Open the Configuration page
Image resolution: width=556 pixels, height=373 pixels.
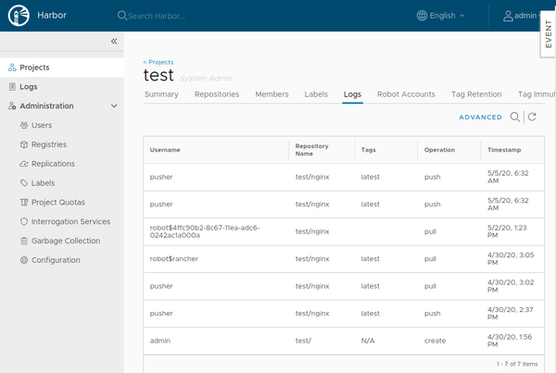[x=55, y=260]
